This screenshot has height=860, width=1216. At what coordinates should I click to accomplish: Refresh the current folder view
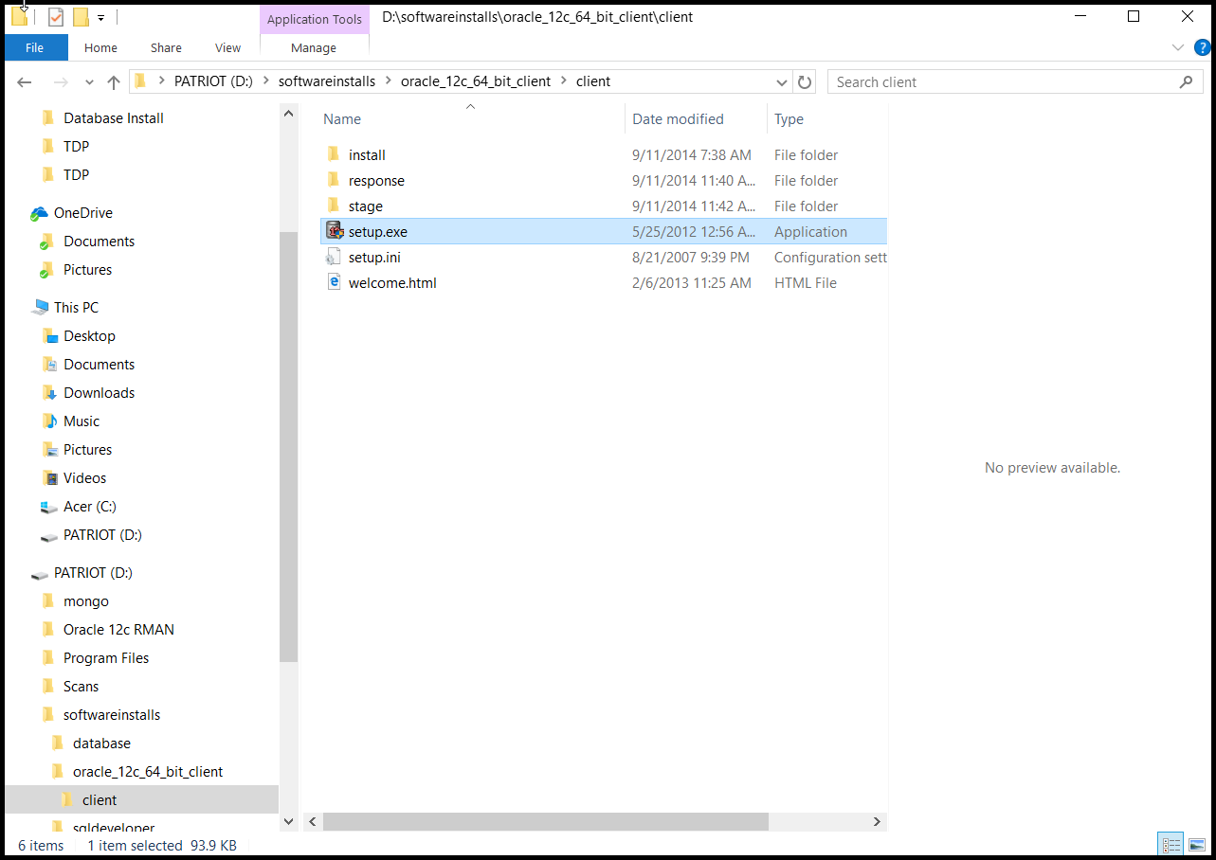(805, 81)
